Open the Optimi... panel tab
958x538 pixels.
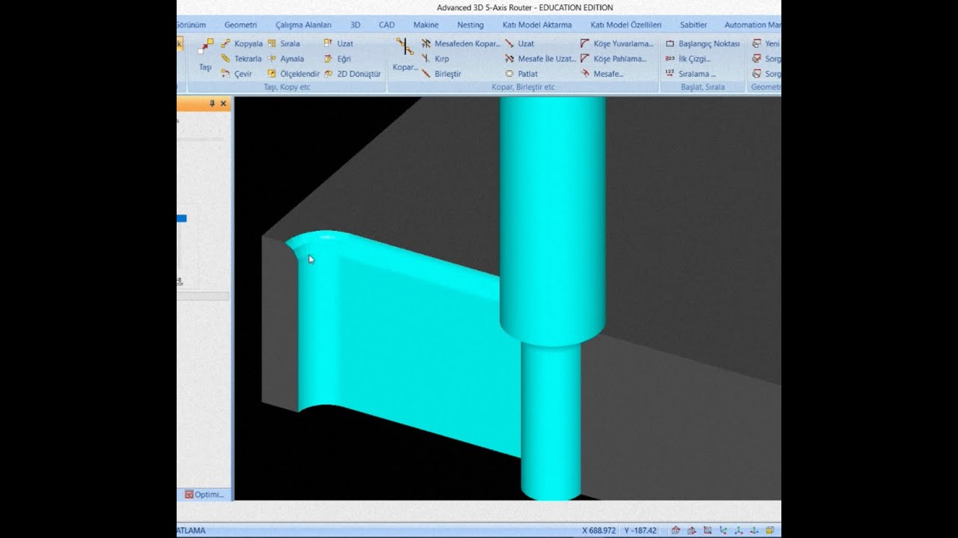[204, 495]
